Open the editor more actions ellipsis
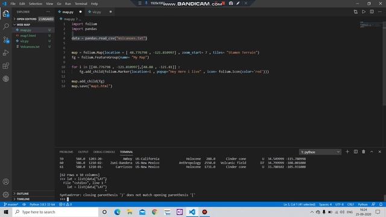Viewport: 386px width, 217px height. tap(380, 12)
